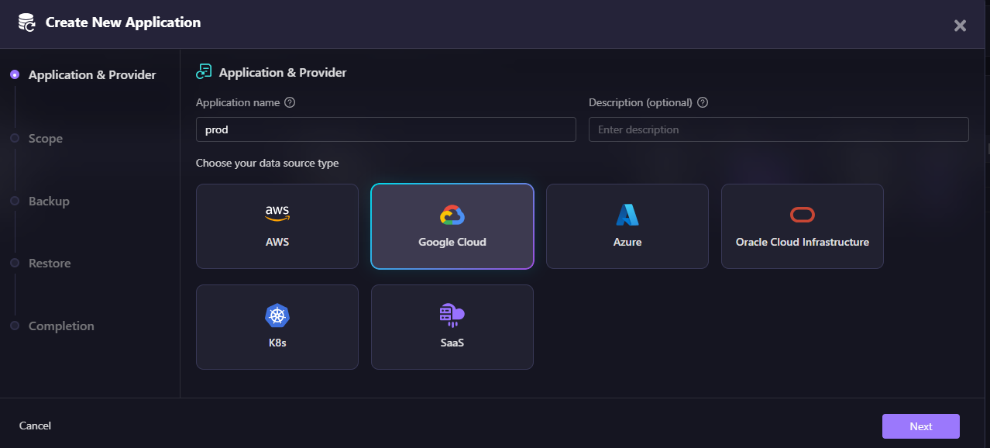Jump to the Backup step
Screen dimensions: 990x448
coord(49,202)
